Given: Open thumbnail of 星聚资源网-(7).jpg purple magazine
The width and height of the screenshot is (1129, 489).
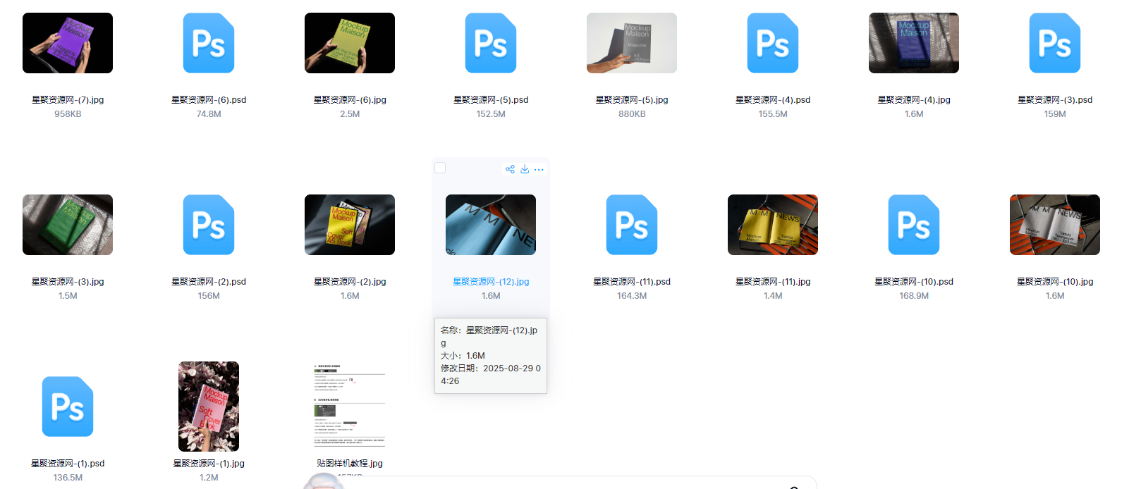Looking at the screenshot, I should point(68,43).
